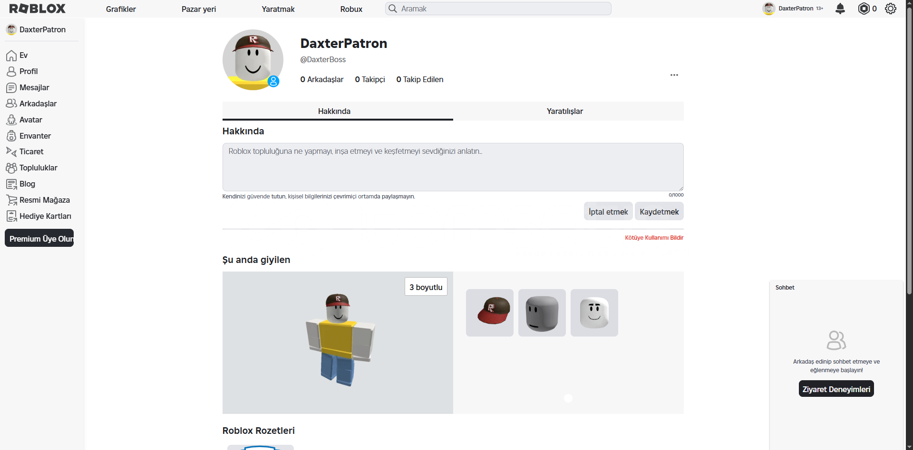Open the profile three-dot menu
Screen dimensions: 913x450
pyautogui.click(x=674, y=75)
